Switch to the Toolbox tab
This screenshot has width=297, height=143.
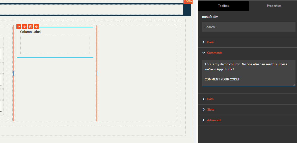coord(224,6)
